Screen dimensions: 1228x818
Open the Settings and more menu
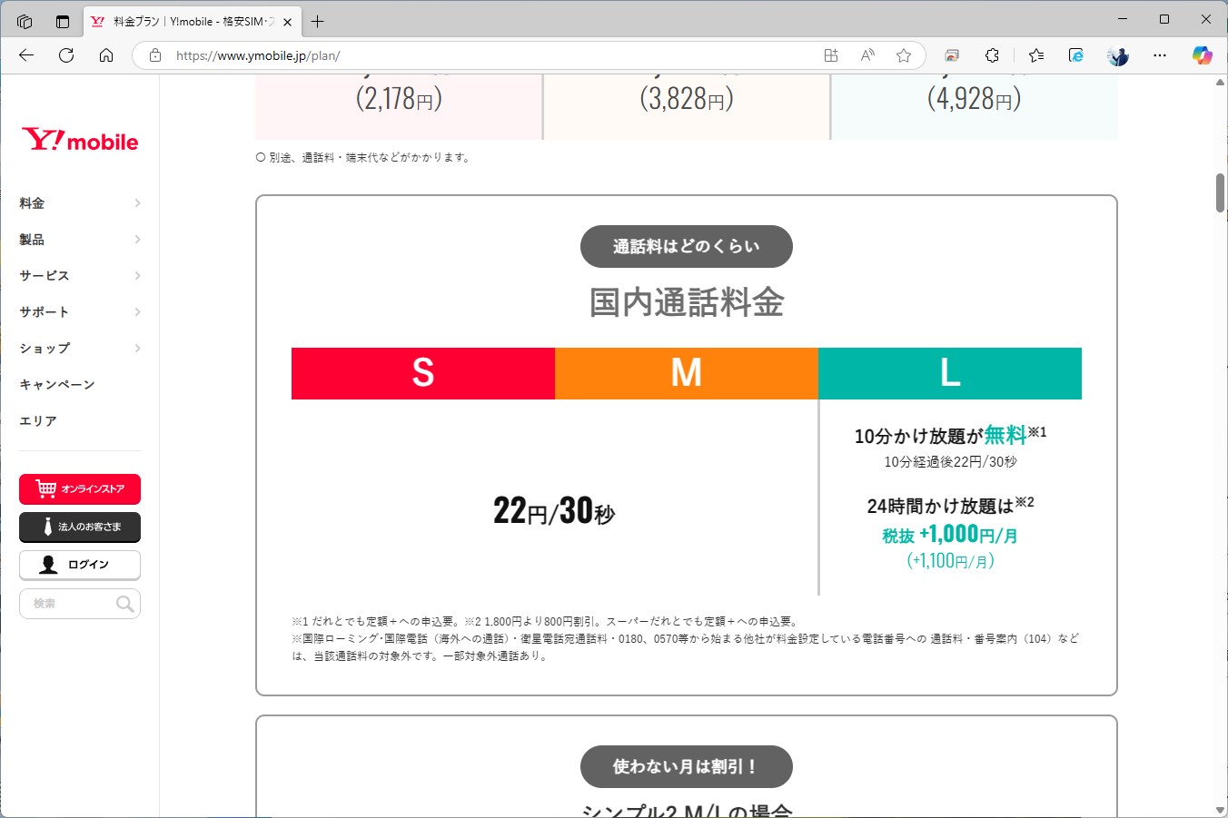point(1160,55)
